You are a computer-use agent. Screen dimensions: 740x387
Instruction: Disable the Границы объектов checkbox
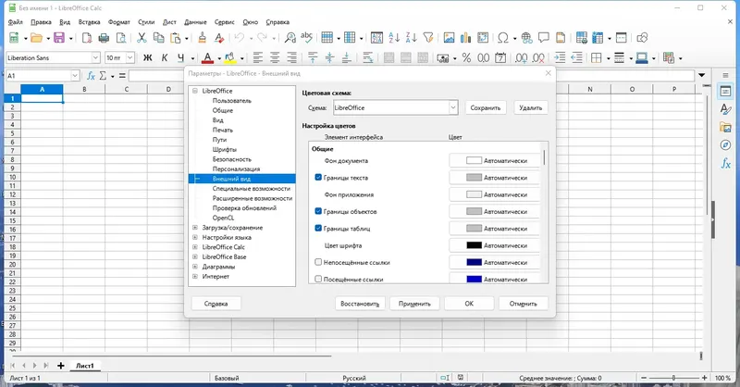click(319, 212)
